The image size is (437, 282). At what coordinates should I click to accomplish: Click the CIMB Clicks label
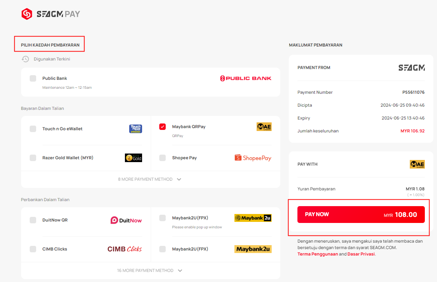coord(55,249)
